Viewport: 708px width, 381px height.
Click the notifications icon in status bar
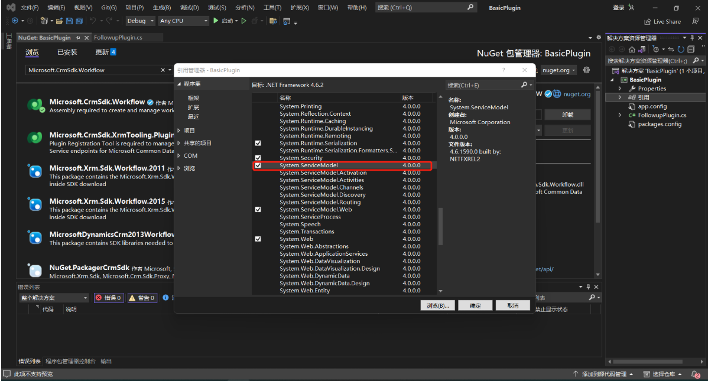click(696, 375)
